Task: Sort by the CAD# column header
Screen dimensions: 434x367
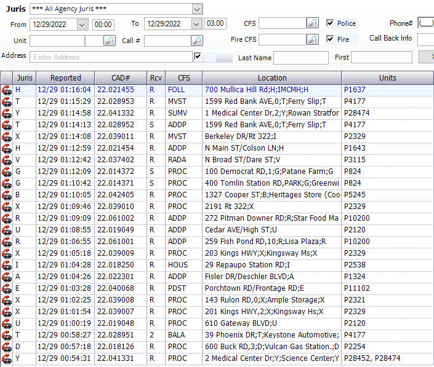Action: coord(121,78)
